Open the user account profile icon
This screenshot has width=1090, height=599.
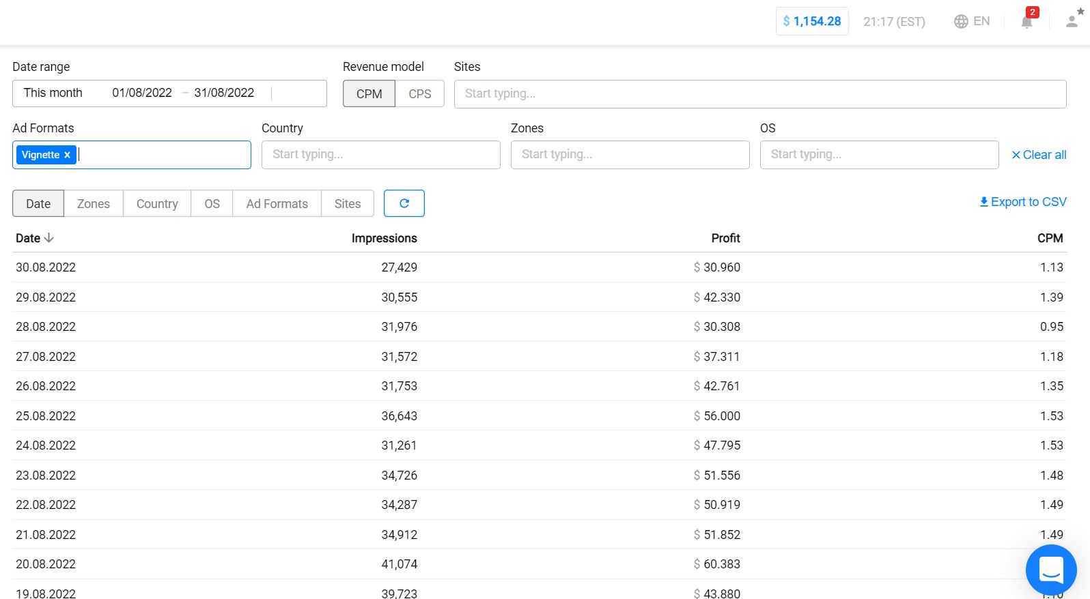(x=1072, y=21)
